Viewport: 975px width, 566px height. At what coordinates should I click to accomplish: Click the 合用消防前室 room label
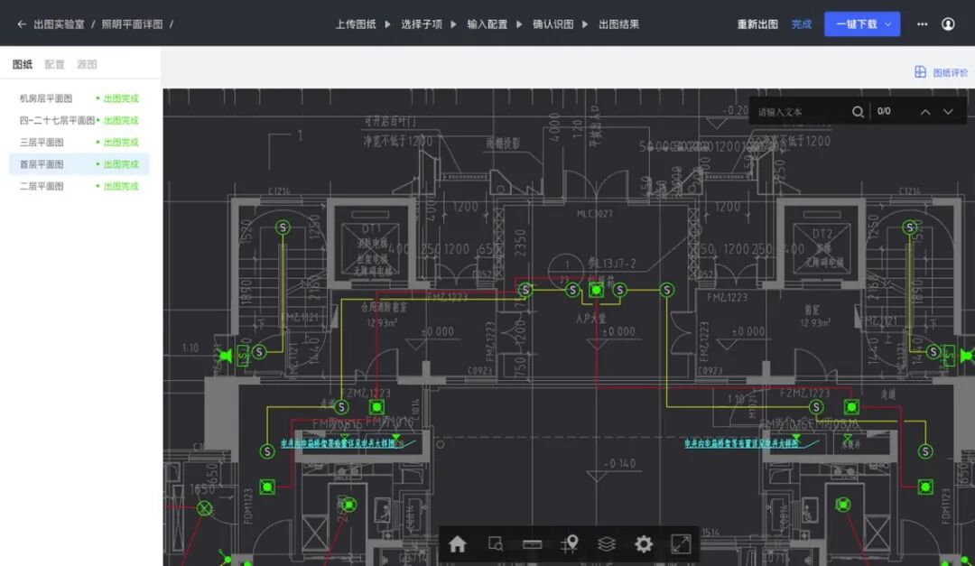(384, 307)
